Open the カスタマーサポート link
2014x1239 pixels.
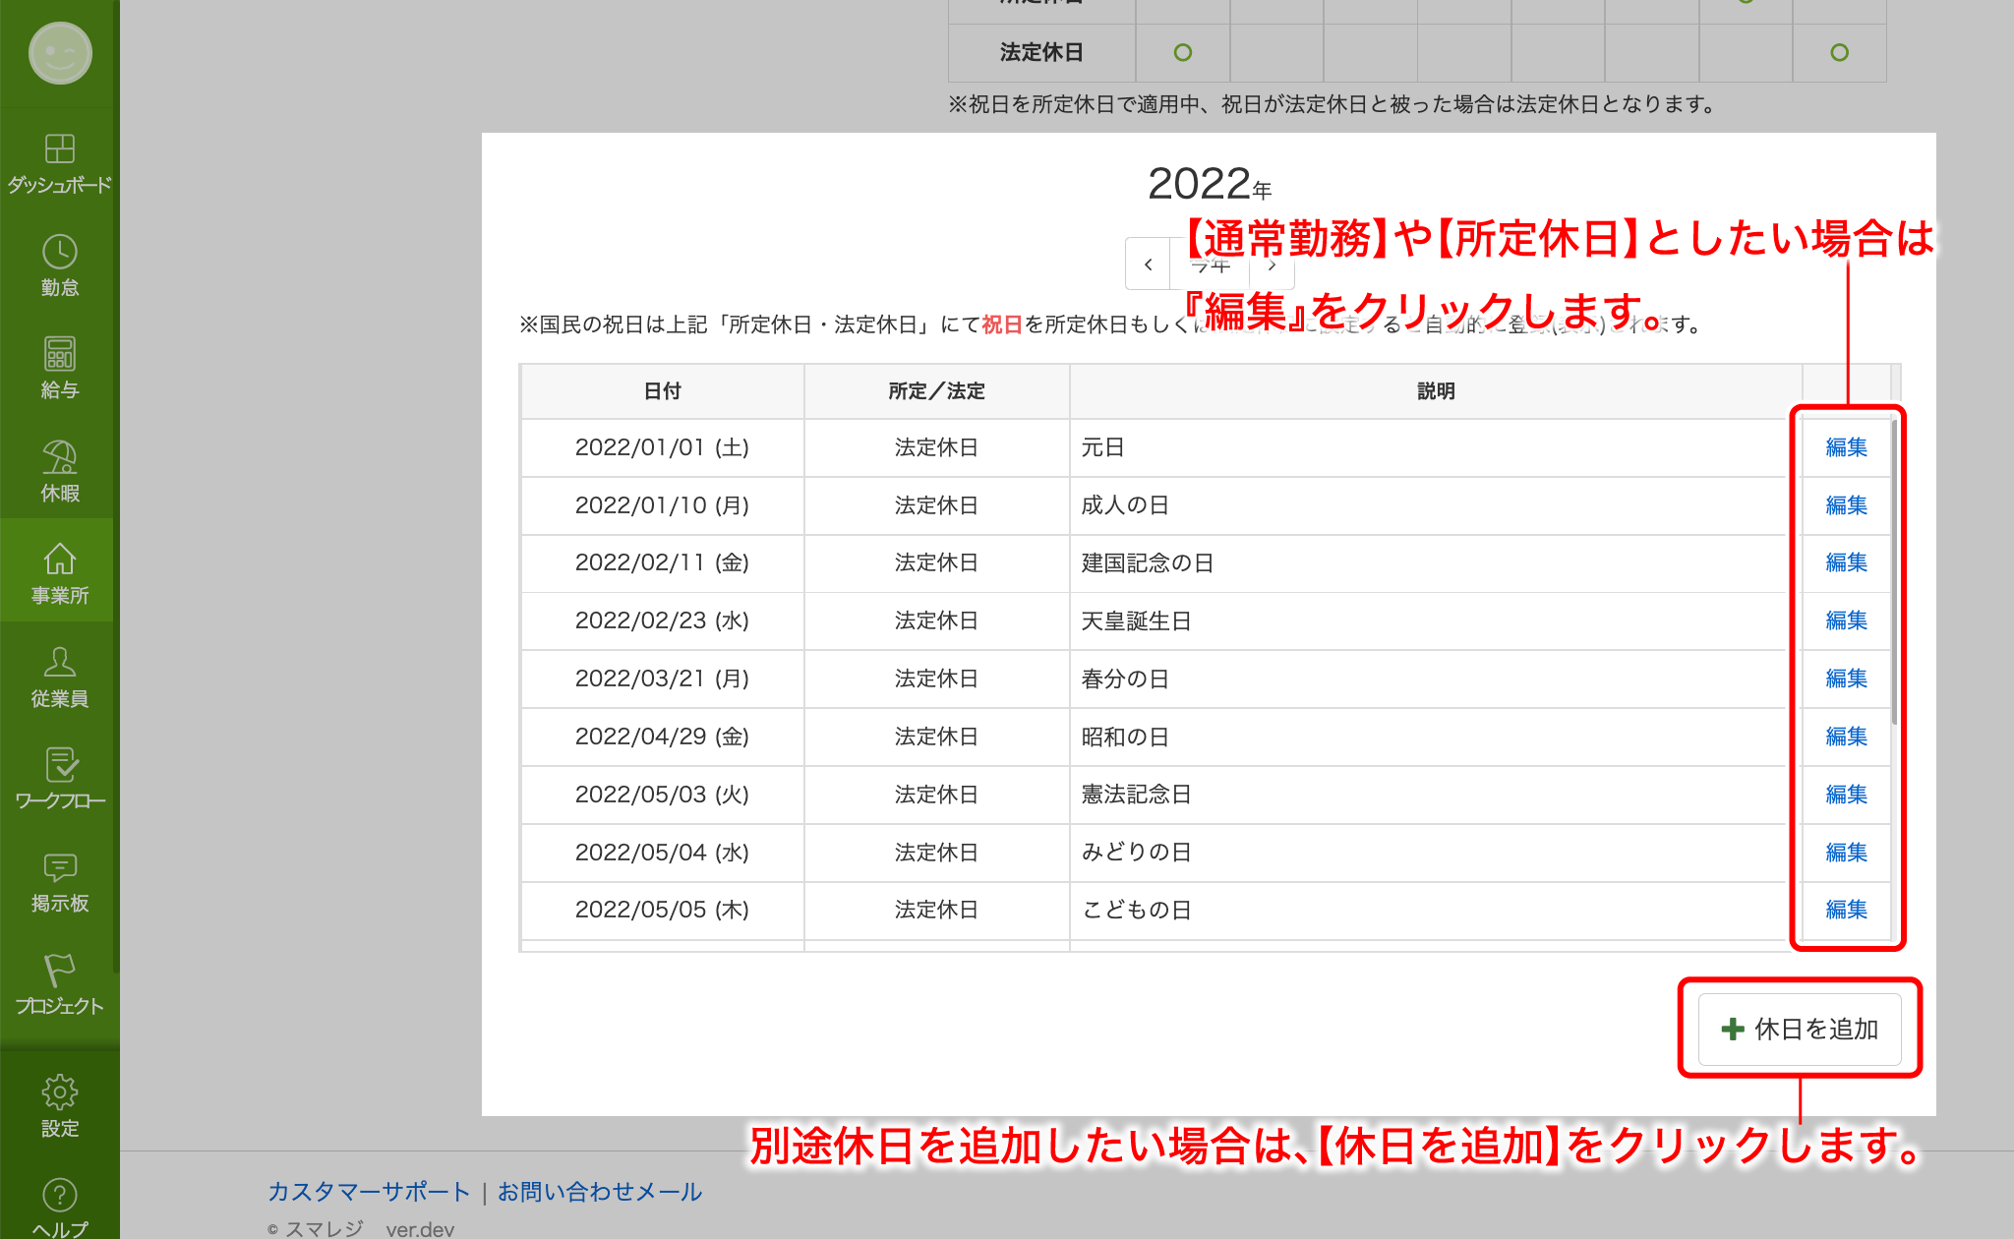click(x=369, y=1192)
